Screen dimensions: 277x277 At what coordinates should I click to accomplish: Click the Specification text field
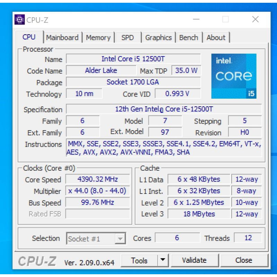click(x=164, y=109)
